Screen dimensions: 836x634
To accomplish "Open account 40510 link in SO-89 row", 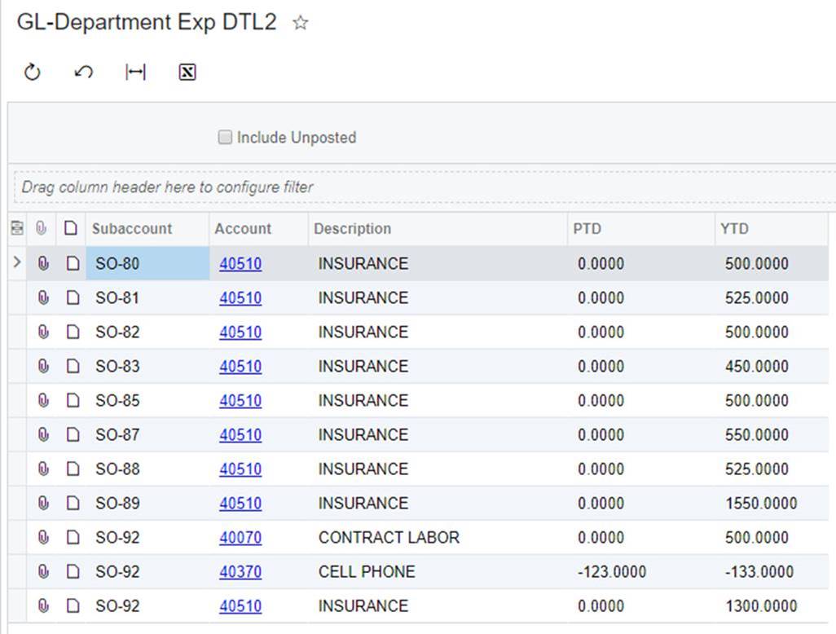I will [240, 503].
